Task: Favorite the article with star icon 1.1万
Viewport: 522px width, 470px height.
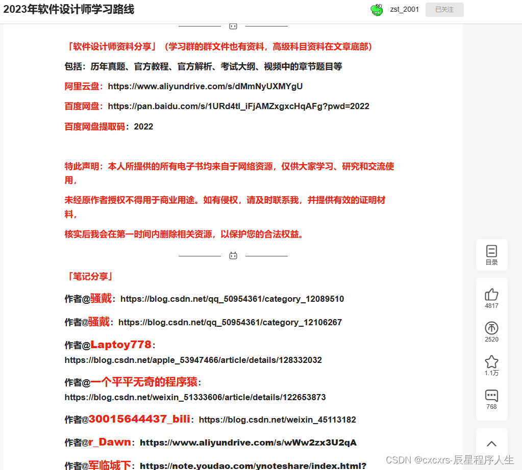Action: [491, 361]
